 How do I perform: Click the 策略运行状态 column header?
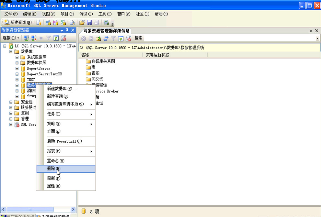point(175,55)
